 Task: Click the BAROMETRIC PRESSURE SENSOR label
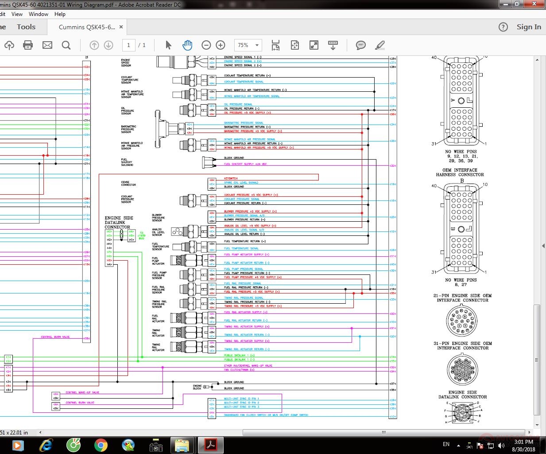[128, 129]
